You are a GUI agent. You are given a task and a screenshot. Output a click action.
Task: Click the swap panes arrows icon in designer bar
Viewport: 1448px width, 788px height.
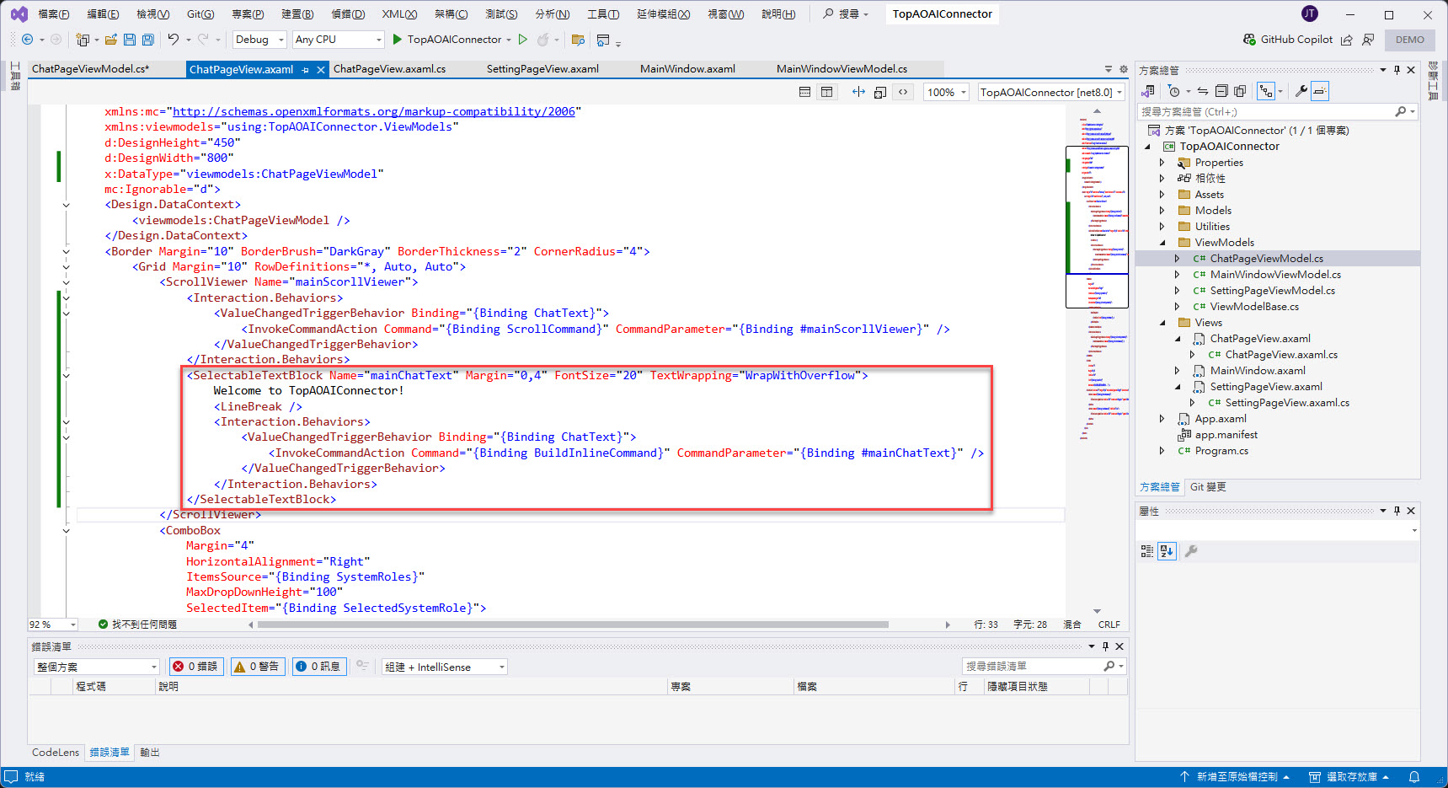tap(858, 92)
